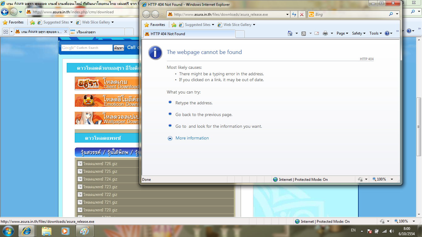The height and width of the screenshot is (237, 422).
Task: Click the Refresh button in the 404 window
Action: tap(294, 14)
